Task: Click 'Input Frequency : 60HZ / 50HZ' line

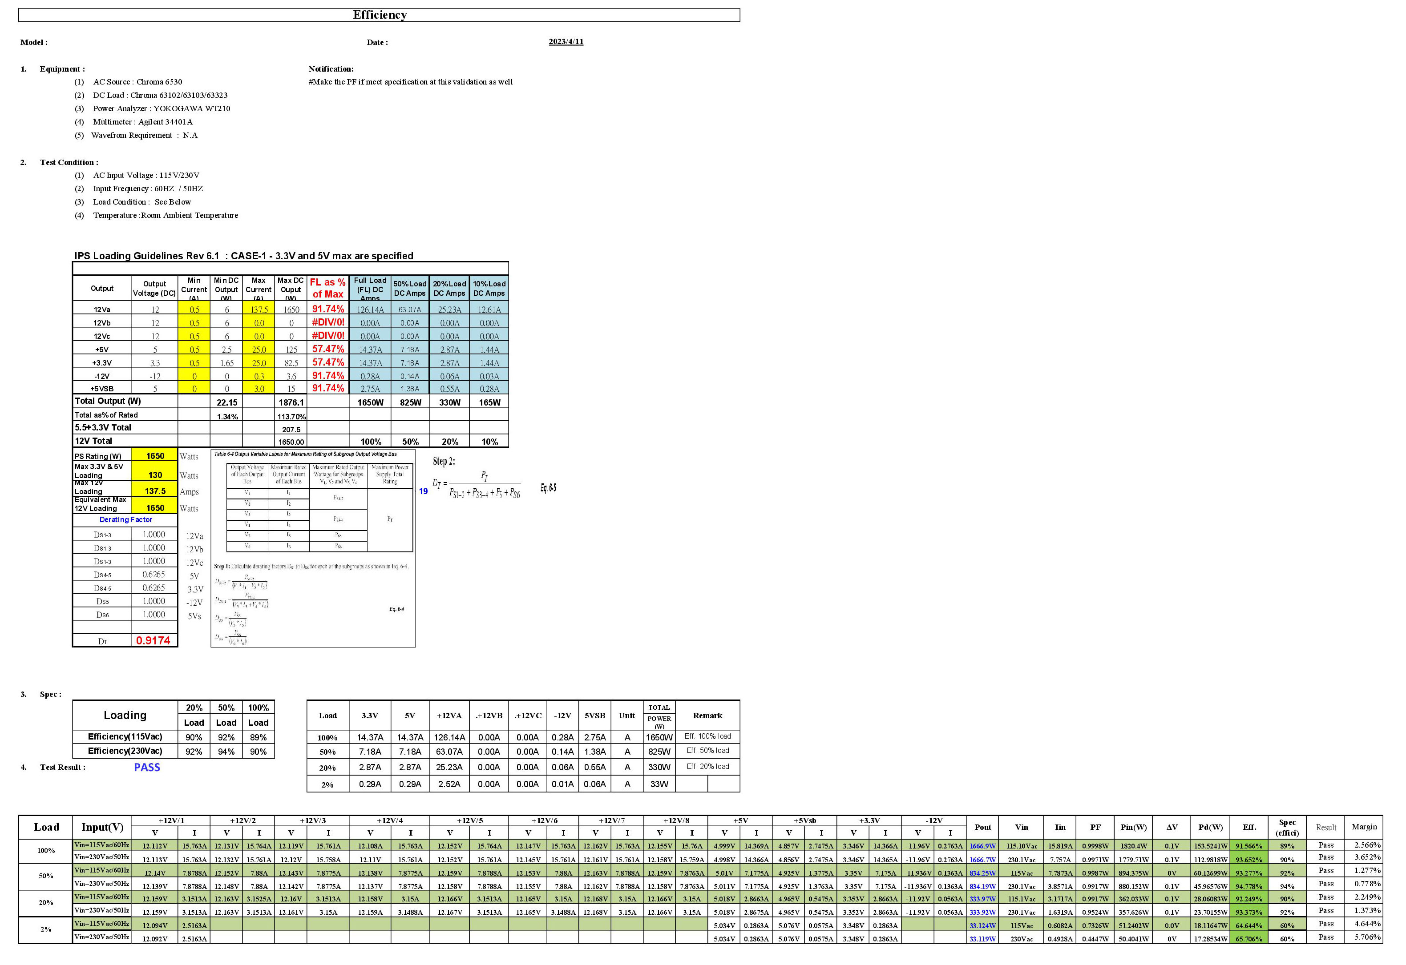Action: 148,189
